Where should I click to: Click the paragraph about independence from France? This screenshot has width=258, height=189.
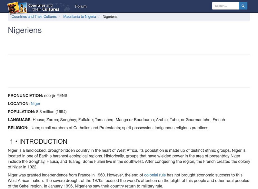(126, 181)
